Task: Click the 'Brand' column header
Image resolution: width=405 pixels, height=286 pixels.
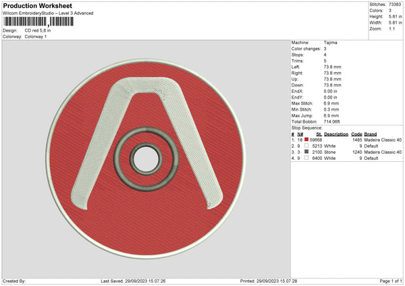Action: click(371, 134)
